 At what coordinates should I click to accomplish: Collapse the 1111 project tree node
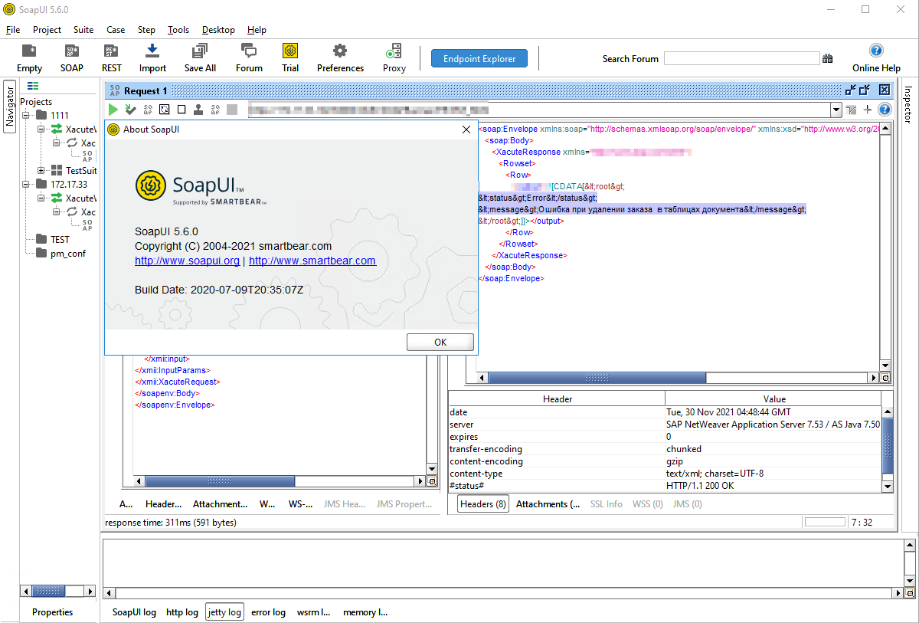coord(26,116)
